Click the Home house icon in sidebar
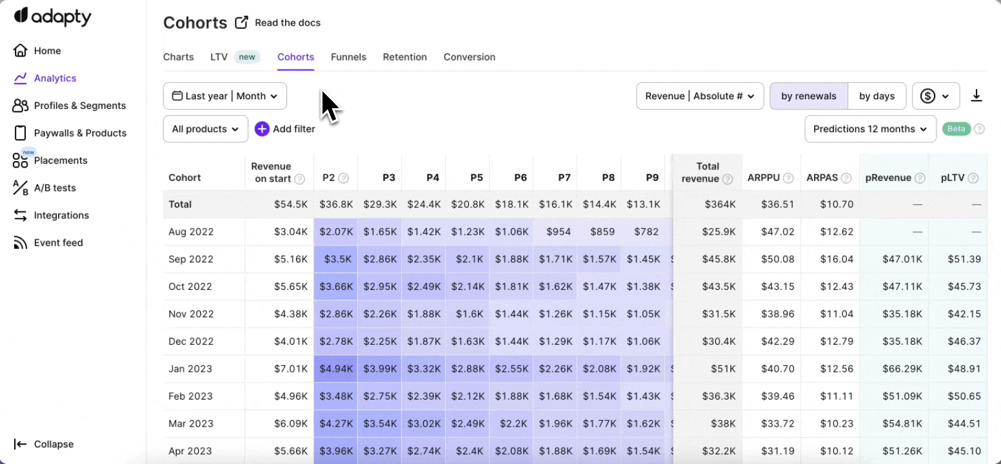Image resolution: width=1001 pixels, height=464 pixels. pyautogui.click(x=21, y=51)
